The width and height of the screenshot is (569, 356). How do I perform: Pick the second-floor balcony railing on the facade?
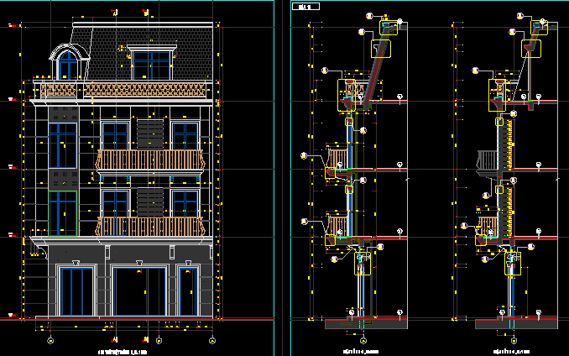(x=149, y=226)
